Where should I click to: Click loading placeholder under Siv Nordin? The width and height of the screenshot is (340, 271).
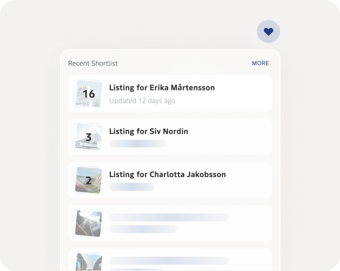(137, 144)
